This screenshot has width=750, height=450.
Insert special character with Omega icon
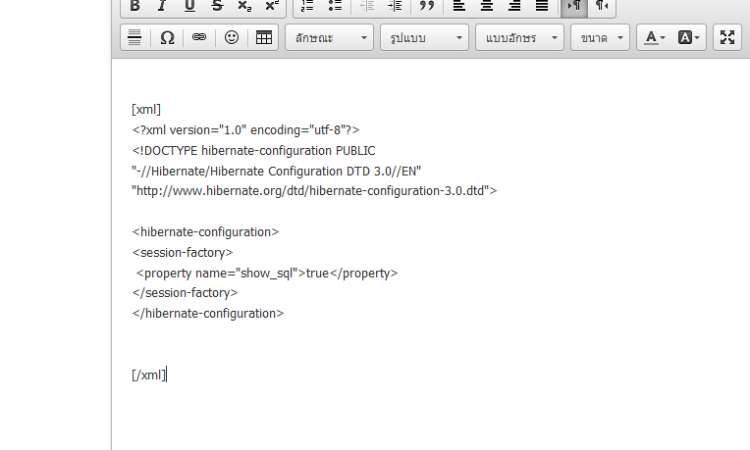(167, 37)
